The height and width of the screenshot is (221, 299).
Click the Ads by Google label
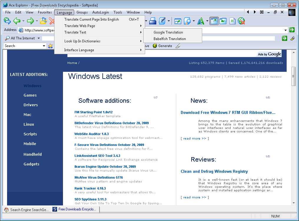tap(270, 54)
